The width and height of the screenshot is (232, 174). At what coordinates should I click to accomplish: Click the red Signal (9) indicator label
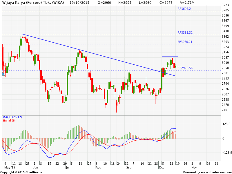pos(9,120)
